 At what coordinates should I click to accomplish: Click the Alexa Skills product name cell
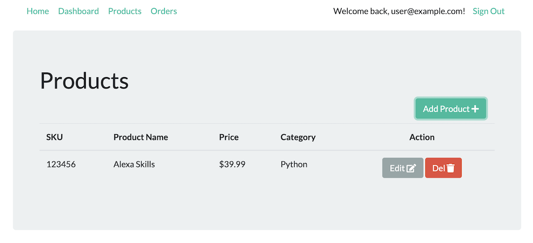(134, 165)
